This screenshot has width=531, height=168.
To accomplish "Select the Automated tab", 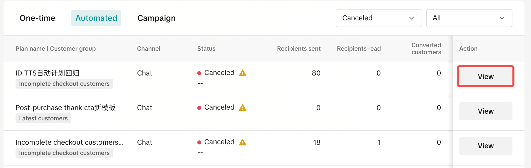I will (96, 18).
